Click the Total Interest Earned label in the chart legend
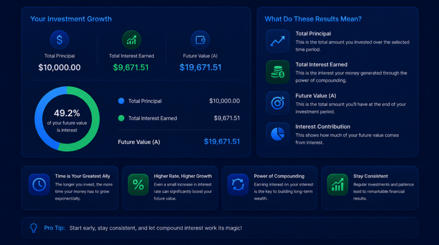The width and height of the screenshot is (439, 245). tap(153, 118)
